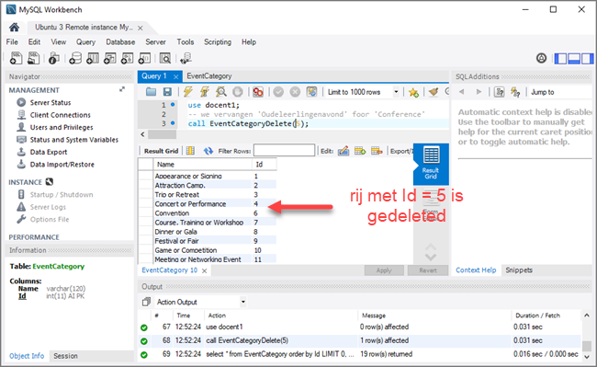Save the script with the floppy disk icon
Viewport: 597px width, 367px height.
(167, 92)
